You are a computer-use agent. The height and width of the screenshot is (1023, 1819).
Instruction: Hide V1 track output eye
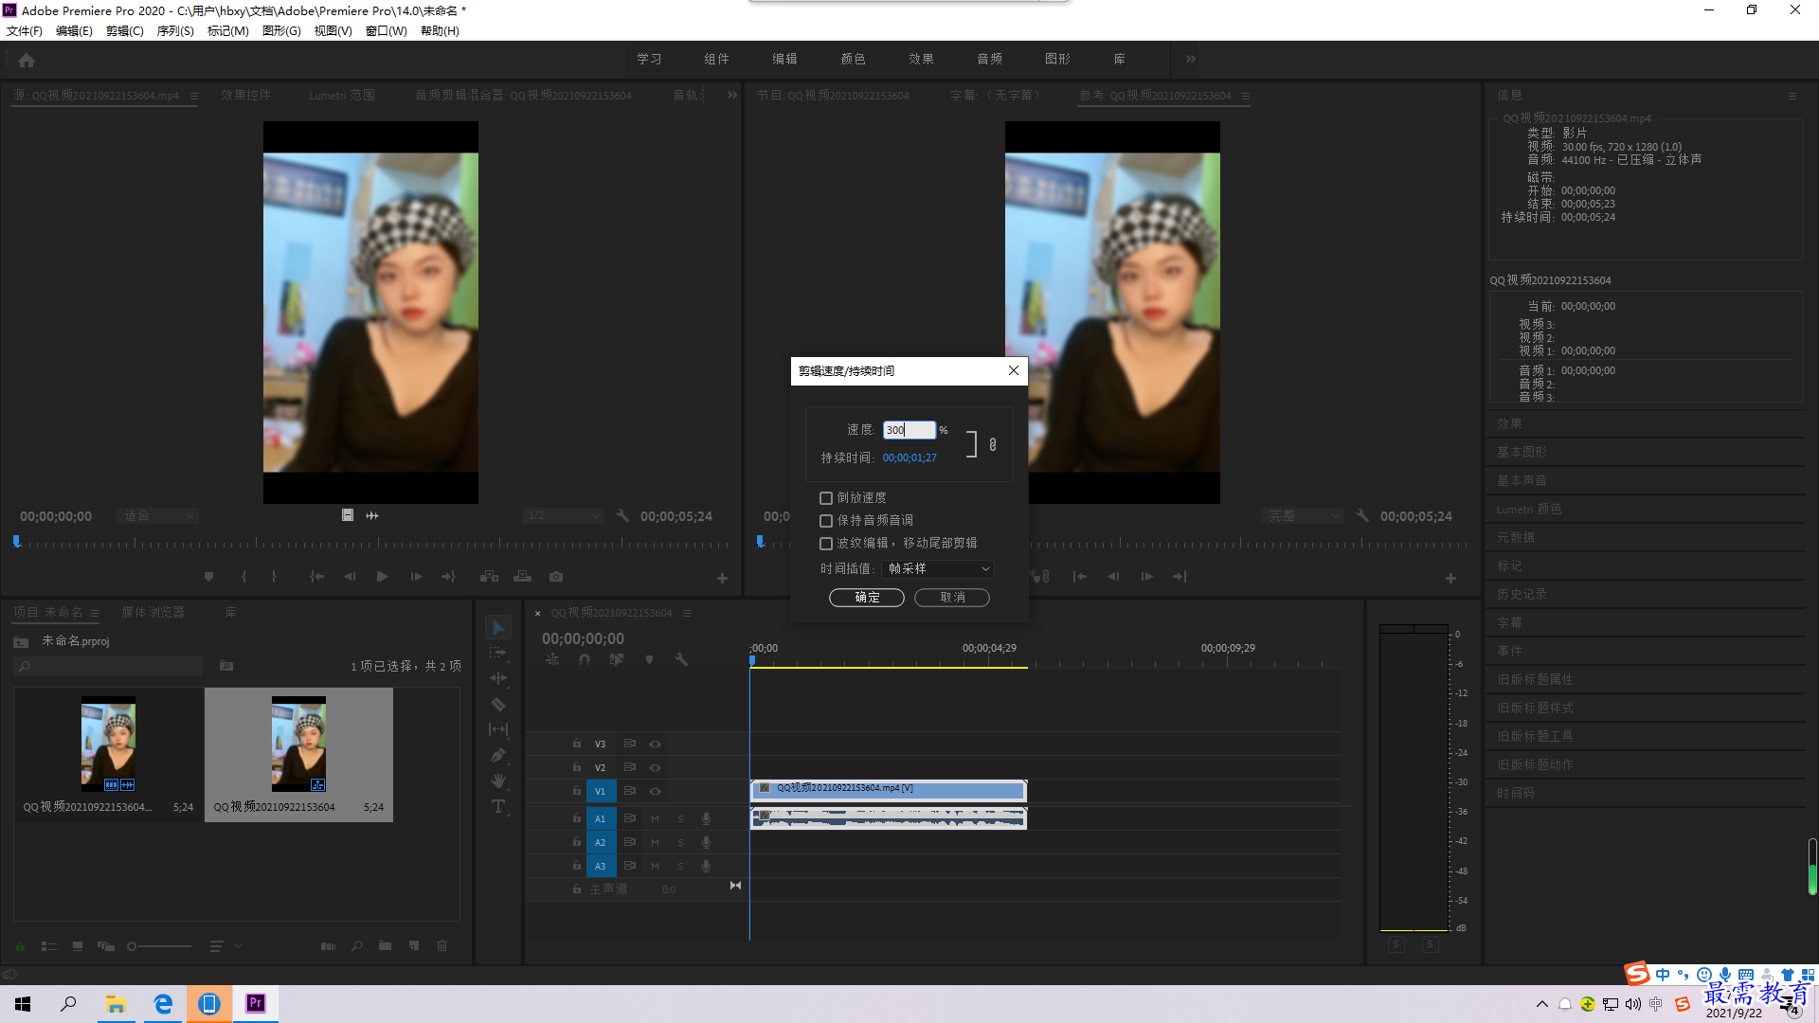(655, 791)
